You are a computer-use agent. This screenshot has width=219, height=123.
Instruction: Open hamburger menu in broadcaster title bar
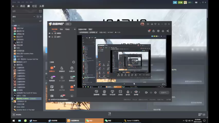tap(159, 24)
